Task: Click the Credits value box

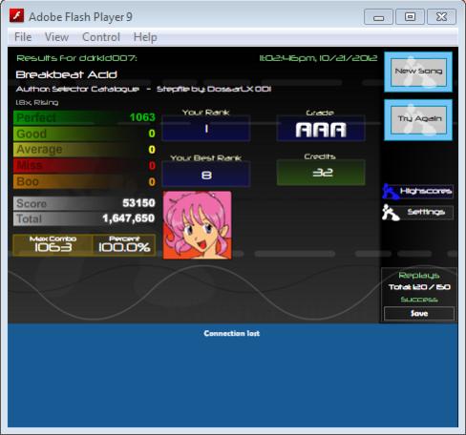Action: [321, 173]
